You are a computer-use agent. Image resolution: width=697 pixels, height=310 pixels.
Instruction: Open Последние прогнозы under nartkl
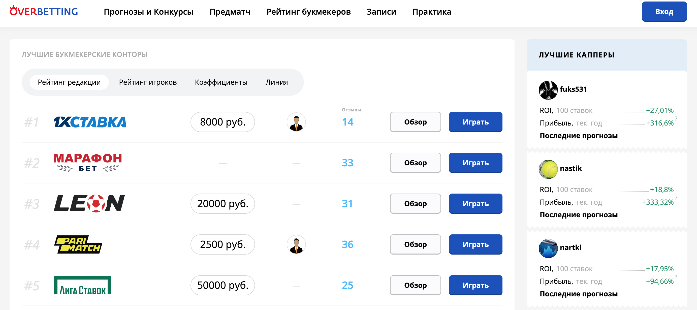[x=579, y=294]
